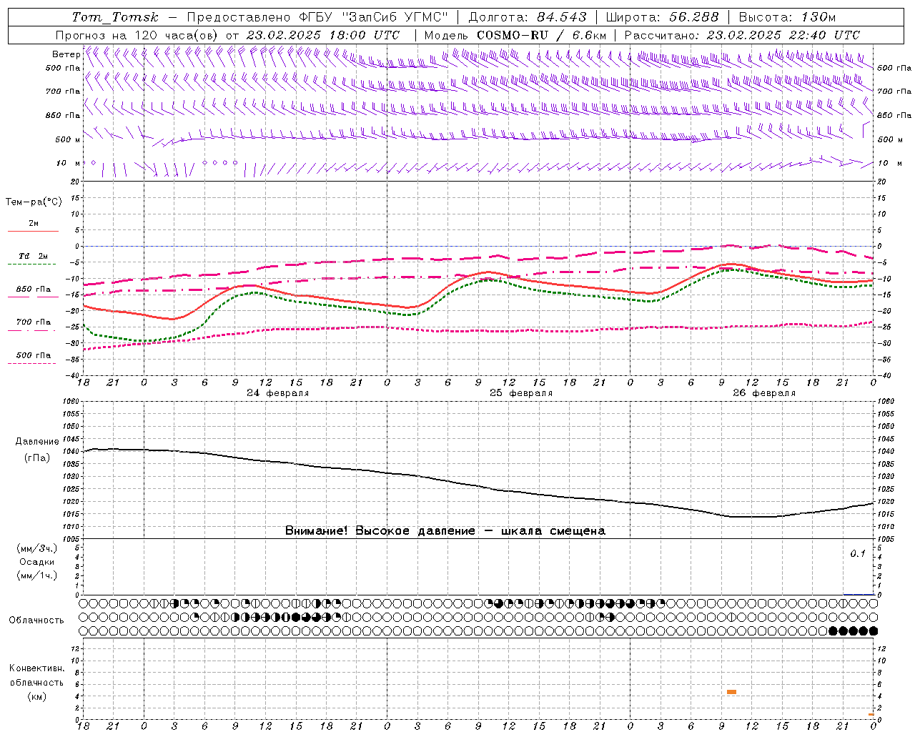Click the "24 февраля" date label
The width and height of the screenshot is (915, 732).
coord(278,393)
